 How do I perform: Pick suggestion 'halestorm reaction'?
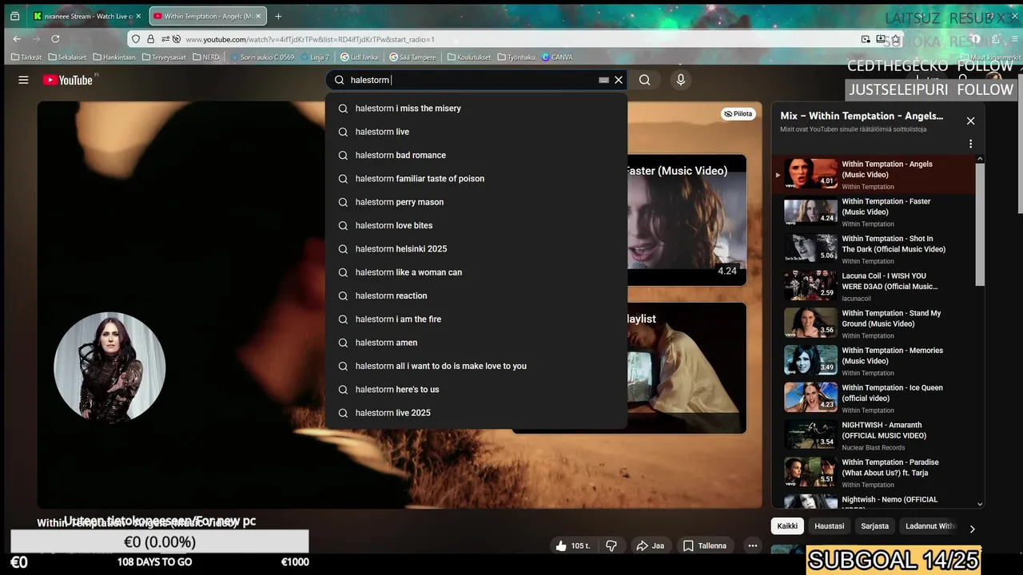point(476,295)
